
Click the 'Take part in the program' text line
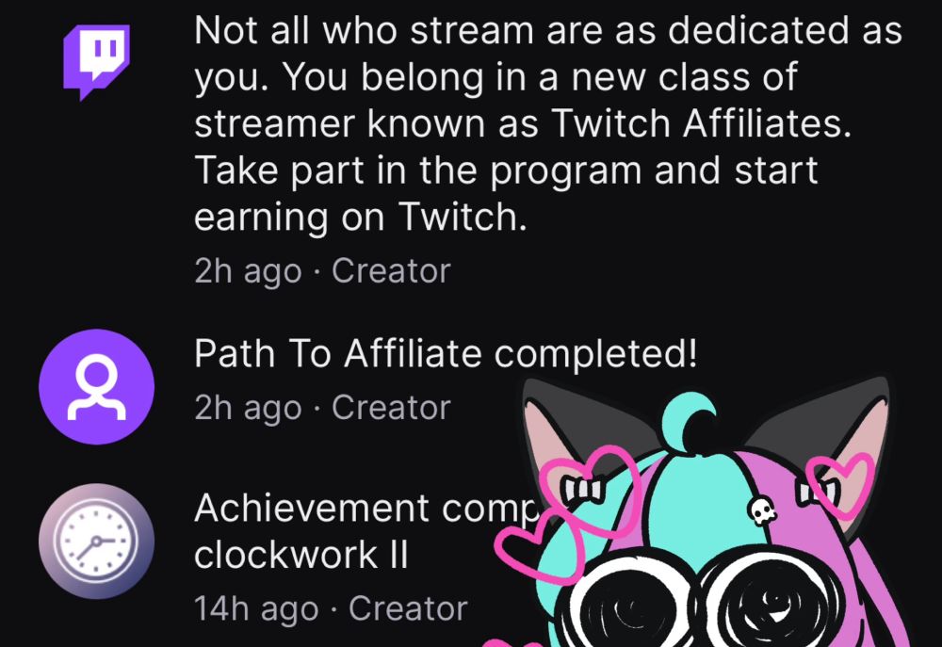click(506, 170)
